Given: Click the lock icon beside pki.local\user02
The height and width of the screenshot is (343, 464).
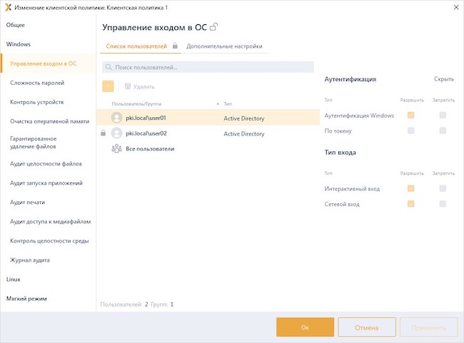Looking at the screenshot, I should 104,133.
